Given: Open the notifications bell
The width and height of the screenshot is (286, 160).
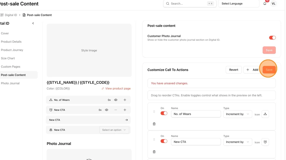Looking at the screenshot, I should pyautogui.click(x=265, y=4).
